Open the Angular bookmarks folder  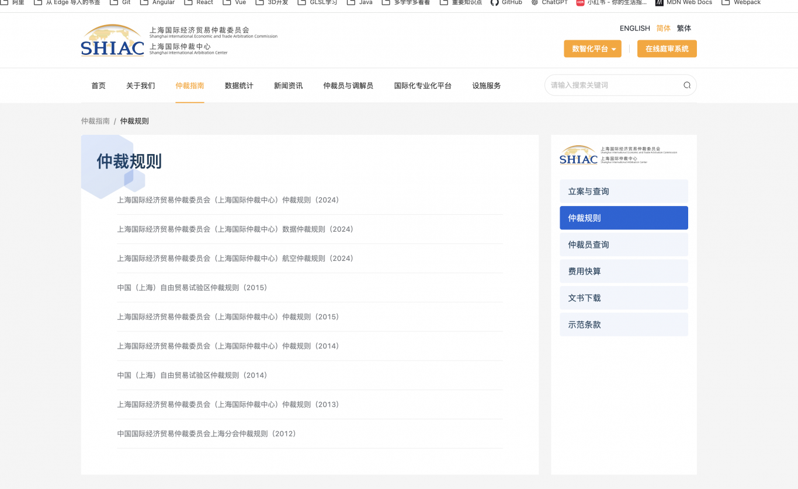pos(158,2)
